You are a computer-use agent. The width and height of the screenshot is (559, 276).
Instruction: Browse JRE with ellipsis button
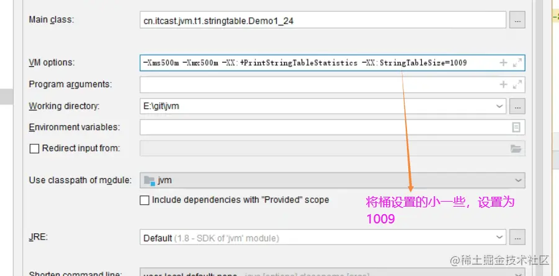coord(517,237)
